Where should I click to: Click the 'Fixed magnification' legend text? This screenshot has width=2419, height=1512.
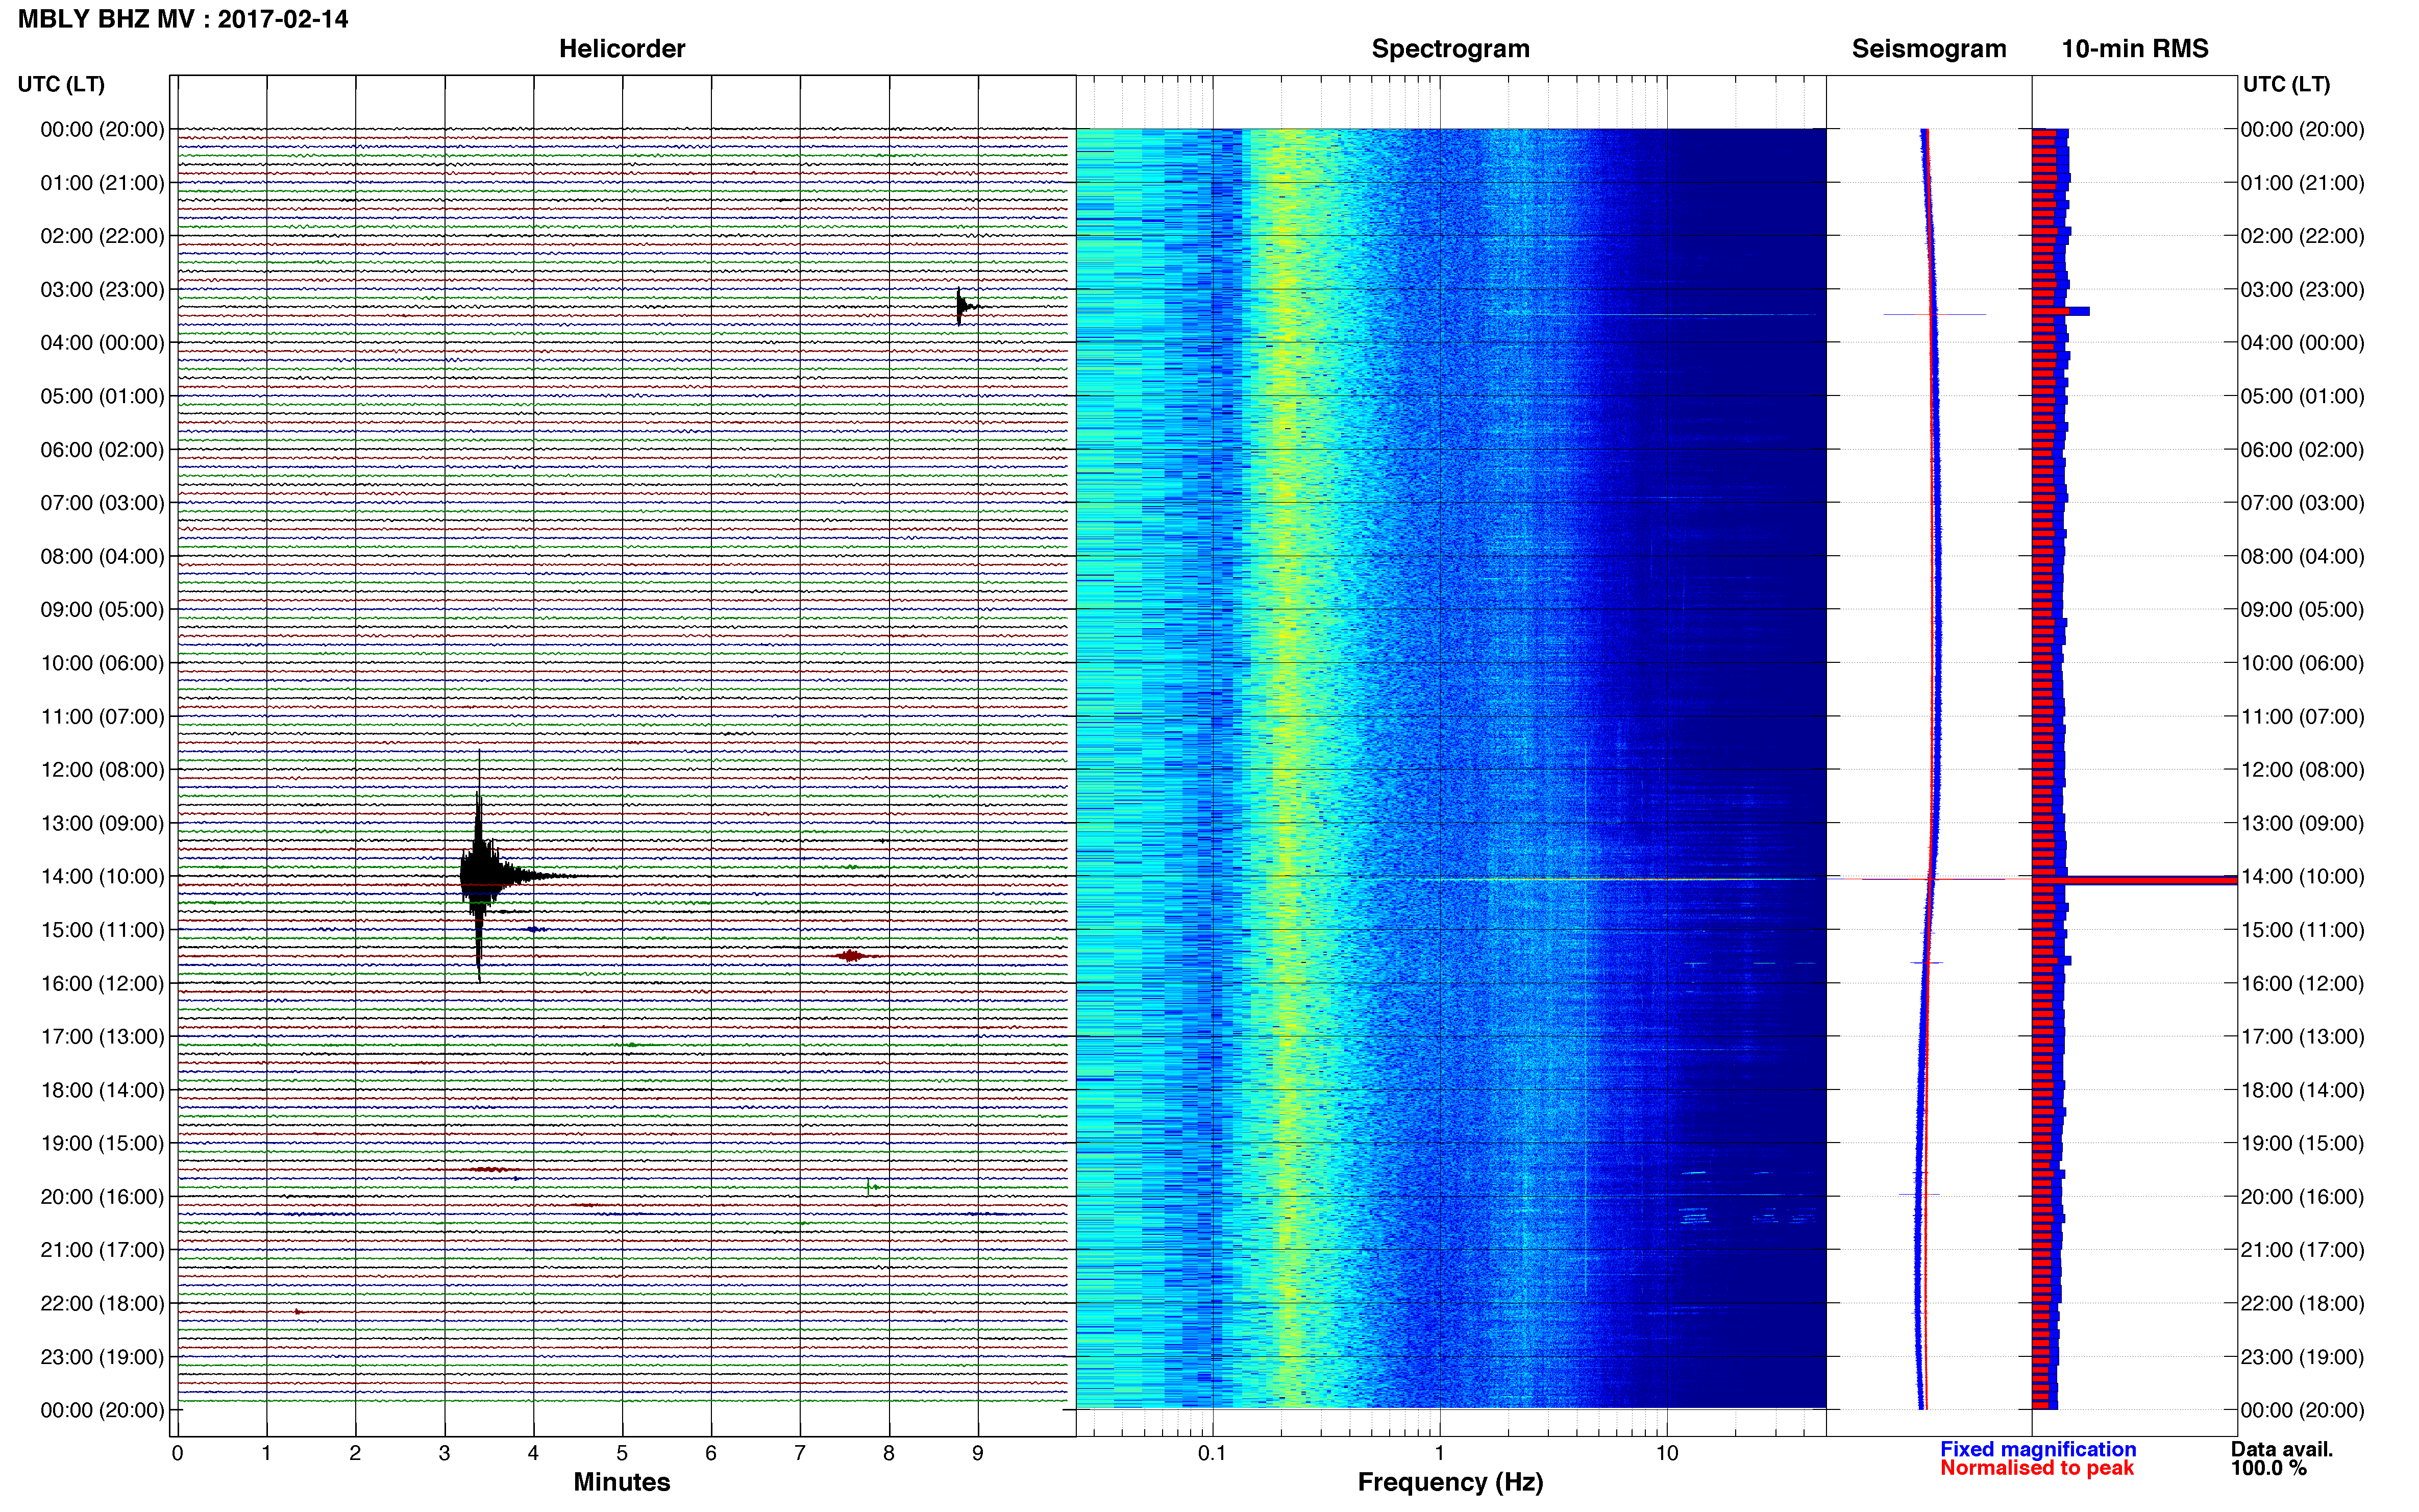coord(2037,1449)
